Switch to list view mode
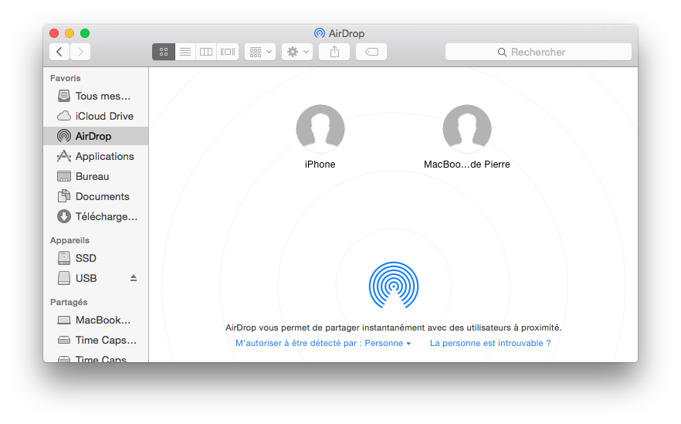 185,52
